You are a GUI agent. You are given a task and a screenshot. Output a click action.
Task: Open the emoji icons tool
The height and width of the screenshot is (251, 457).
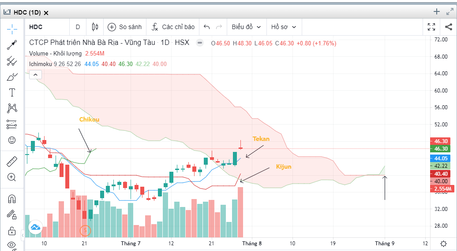coord(12,140)
